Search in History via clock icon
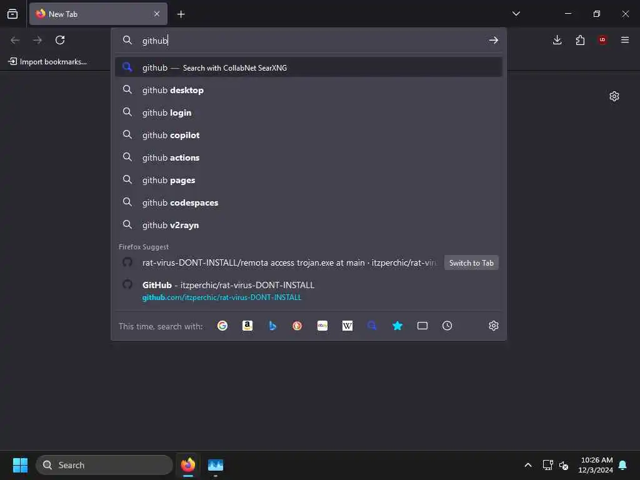Screen dimensions: 640x480 coord(447,325)
